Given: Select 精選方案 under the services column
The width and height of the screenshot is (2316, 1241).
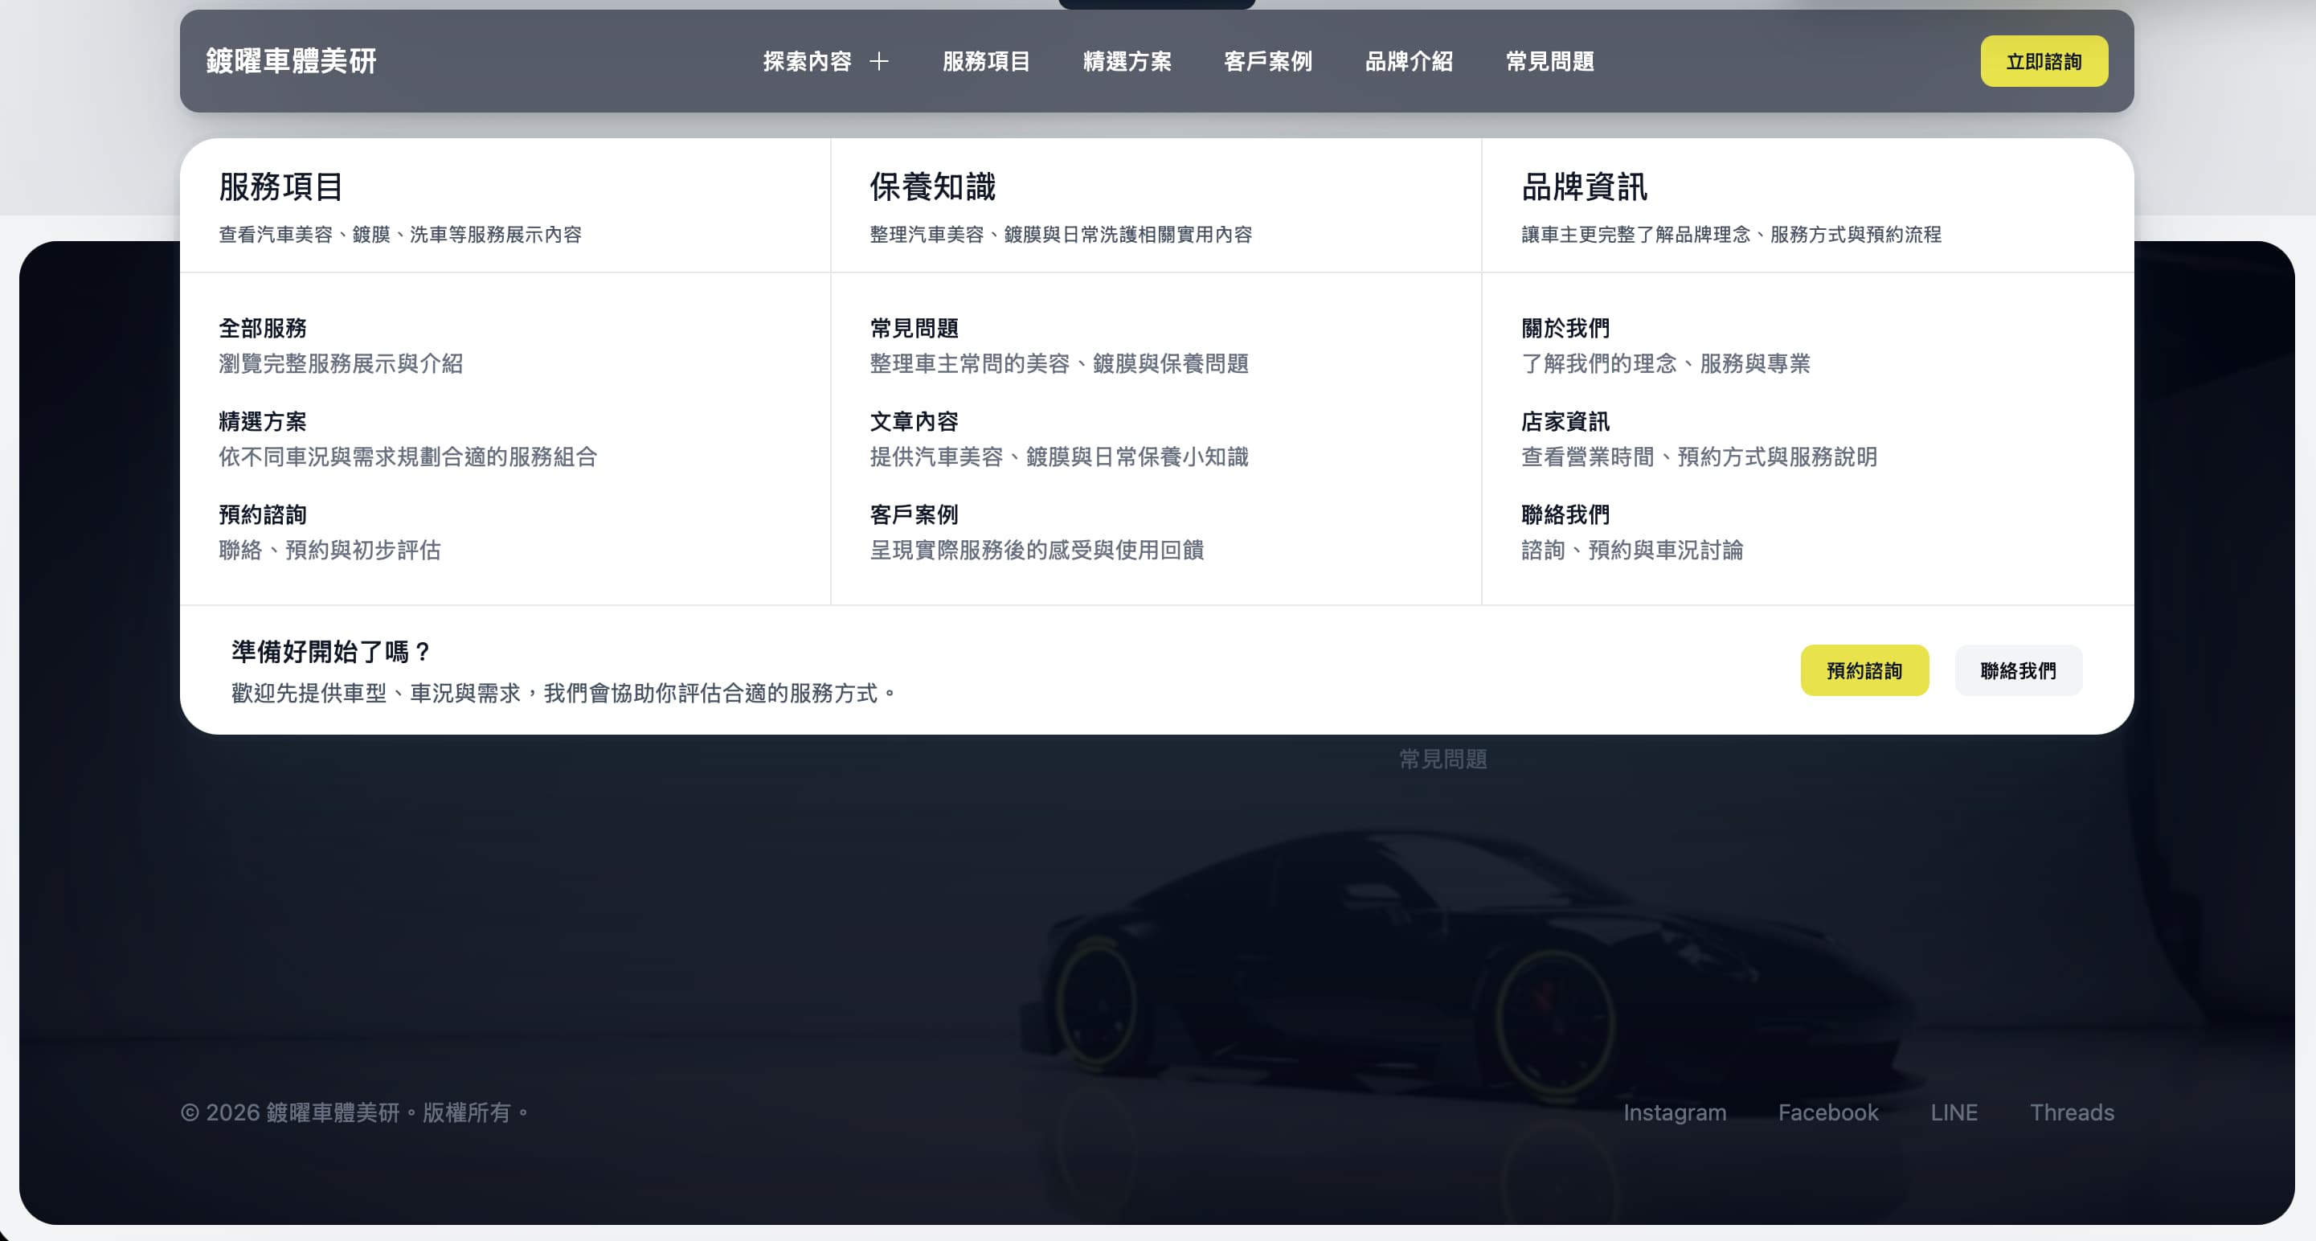Looking at the screenshot, I should click(x=263, y=421).
